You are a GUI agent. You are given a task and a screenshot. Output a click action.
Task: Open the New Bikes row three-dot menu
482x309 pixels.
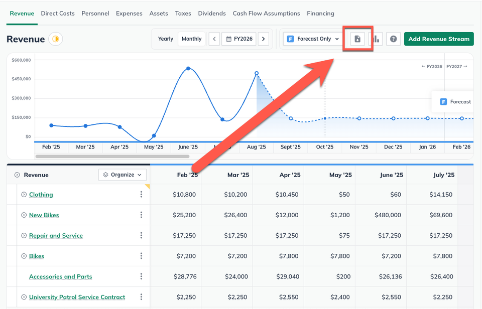click(x=141, y=215)
